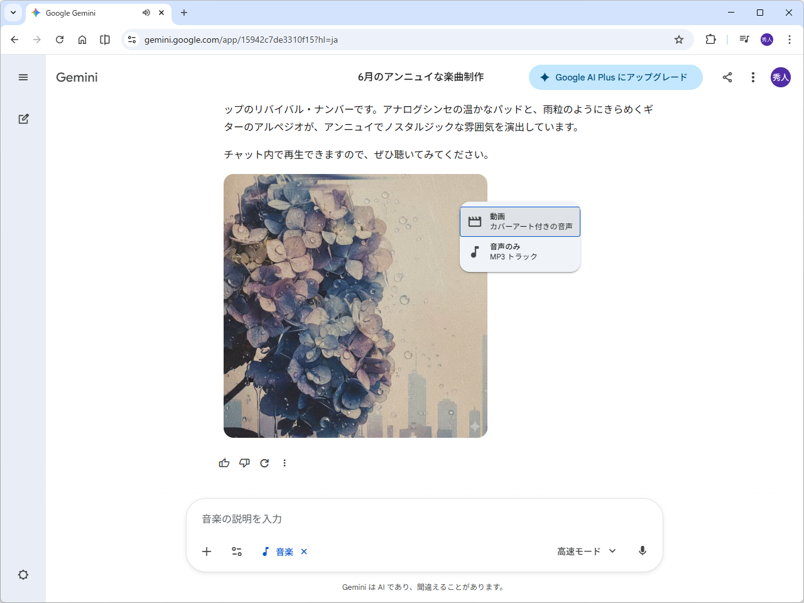The height and width of the screenshot is (603, 804).
Task: Select 音声のみ MP3 track option
Action: [519, 252]
